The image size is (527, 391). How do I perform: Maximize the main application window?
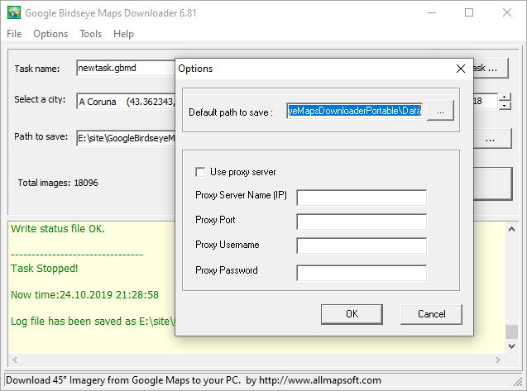click(x=469, y=12)
